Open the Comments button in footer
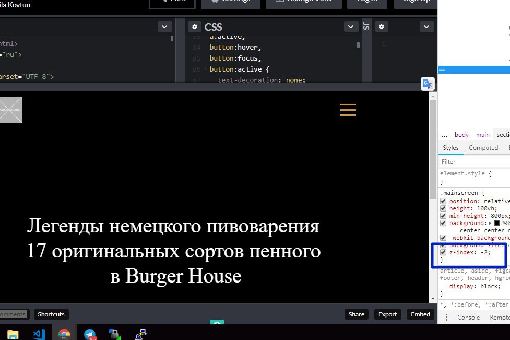 tap(14, 314)
